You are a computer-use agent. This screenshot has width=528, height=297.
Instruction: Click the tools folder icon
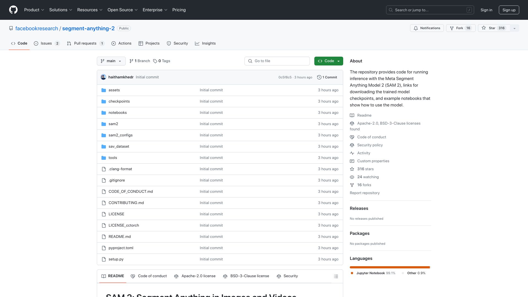click(x=104, y=158)
